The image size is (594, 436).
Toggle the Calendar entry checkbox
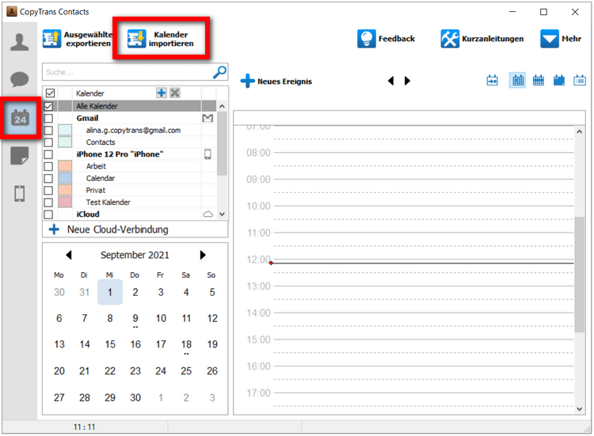(x=48, y=178)
